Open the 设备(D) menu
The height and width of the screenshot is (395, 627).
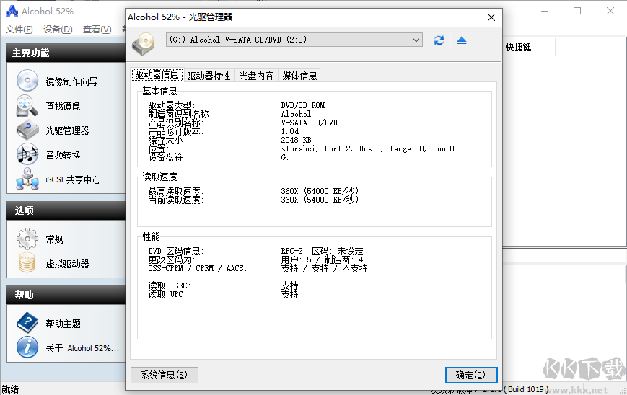(58, 30)
